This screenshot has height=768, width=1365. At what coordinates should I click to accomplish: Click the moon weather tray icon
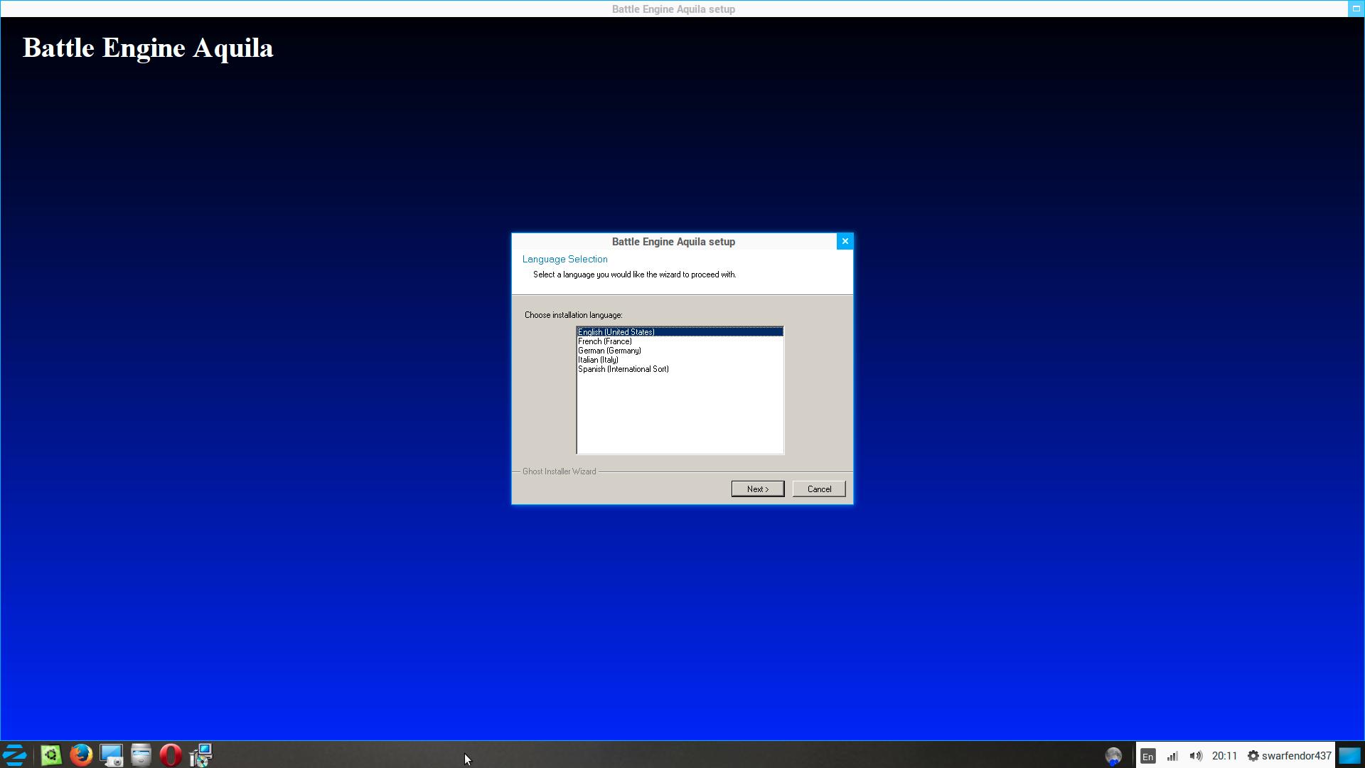click(1113, 756)
